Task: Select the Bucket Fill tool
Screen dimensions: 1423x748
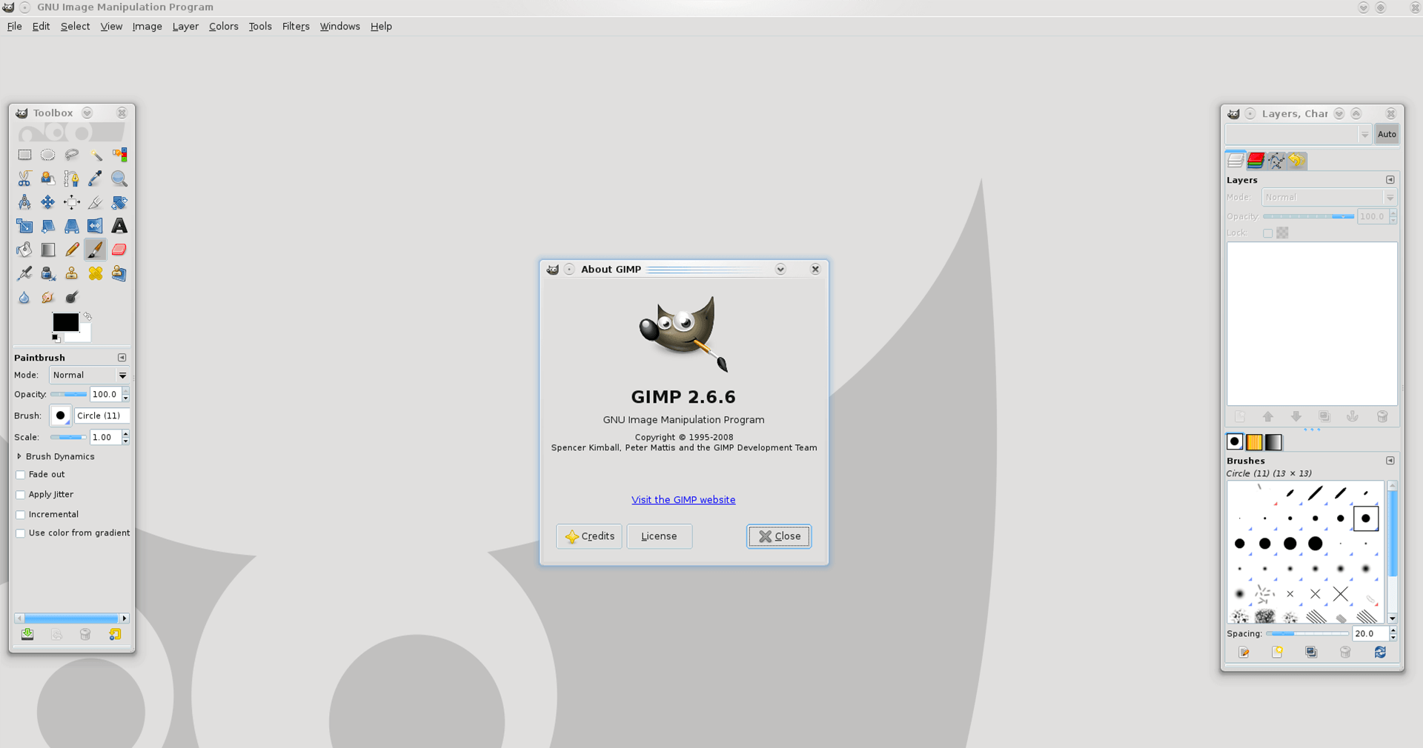Action: click(x=24, y=250)
